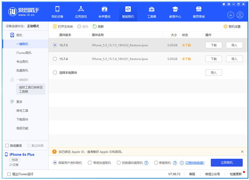This screenshot has width=249, height=180.
Task: Click the V7.98.72 version text
Action: [174, 174]
